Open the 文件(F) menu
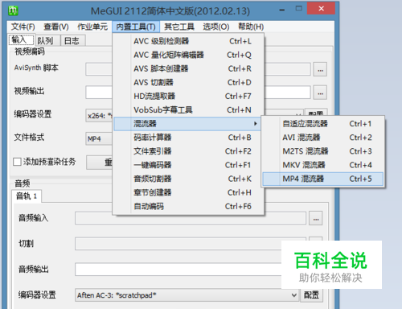Screen dimensions: 402x309 23,27
